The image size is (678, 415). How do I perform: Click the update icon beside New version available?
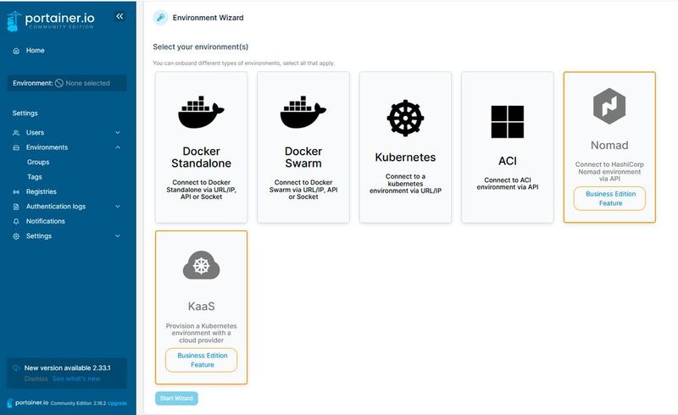[16, 368]
